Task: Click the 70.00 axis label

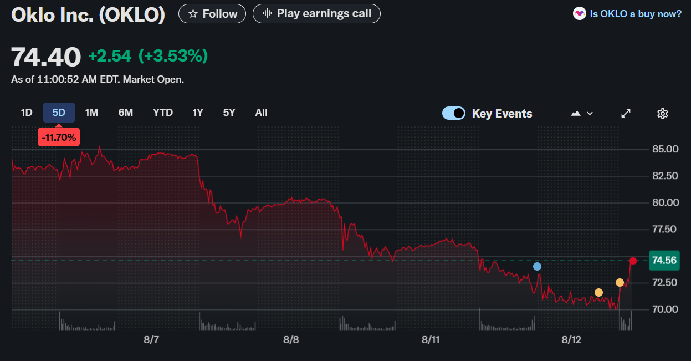Action: (666, 309)
